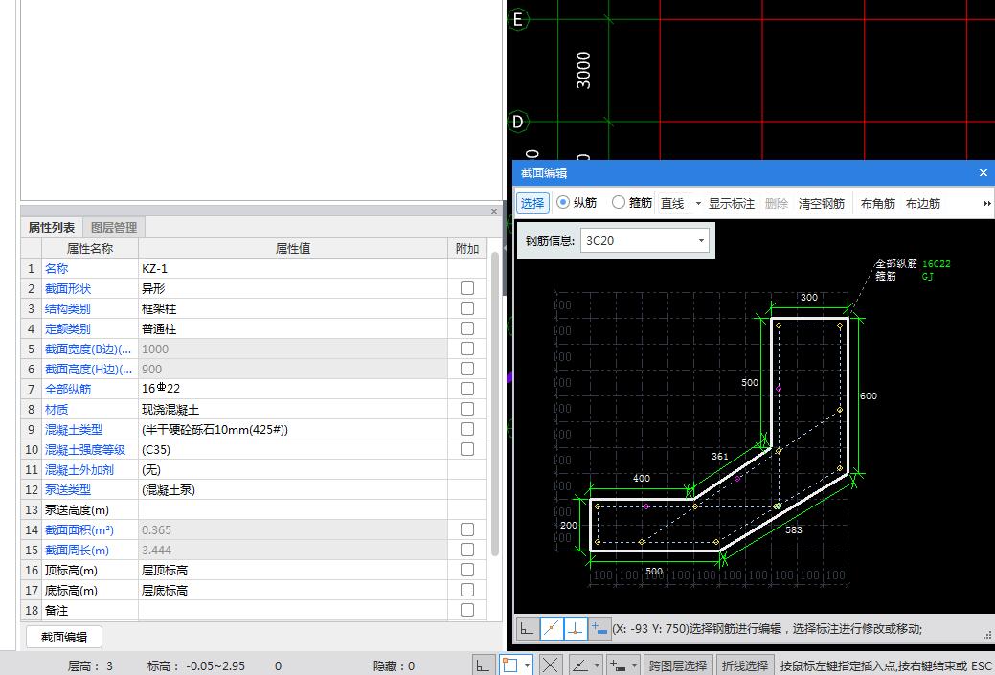Screen dimensions: 995x675
Task: Expand angle snap dropdown arrow
Action: [598, 665]
